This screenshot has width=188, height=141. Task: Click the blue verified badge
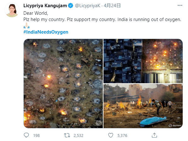71,6
